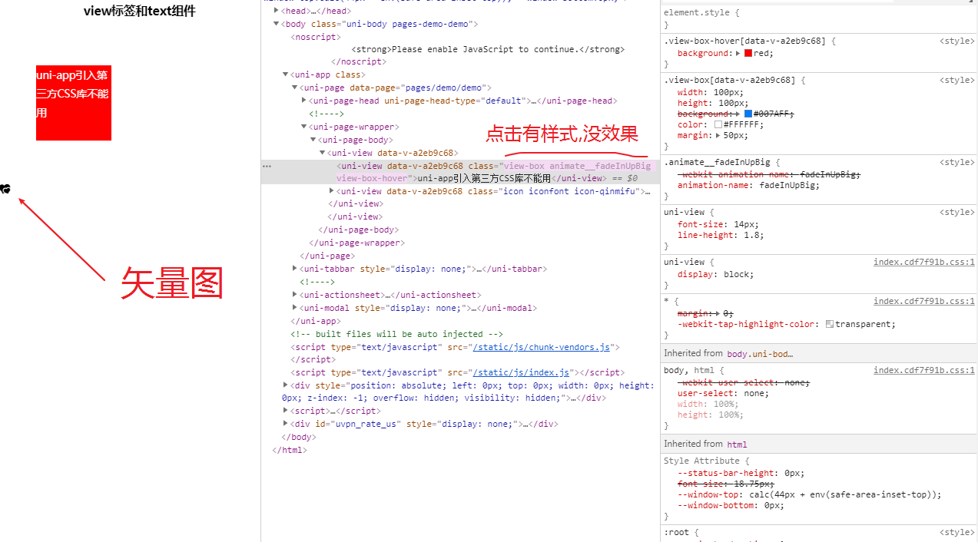Expand the struck-through margin 0 shorthand
Image resolution: width=978 pixels, height=542 pixels.
[x=718, y=313]
